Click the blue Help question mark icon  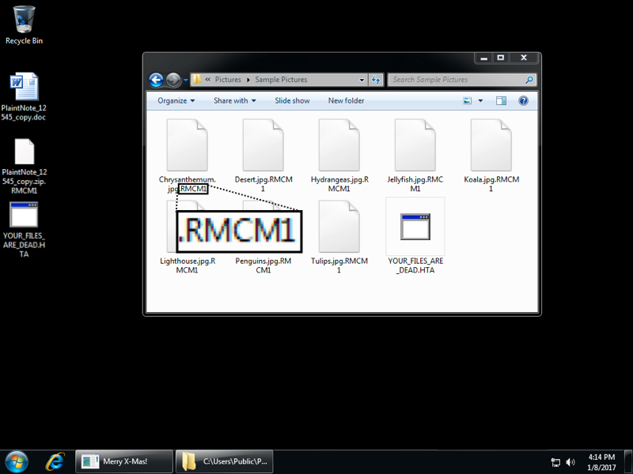click(523, 101)
